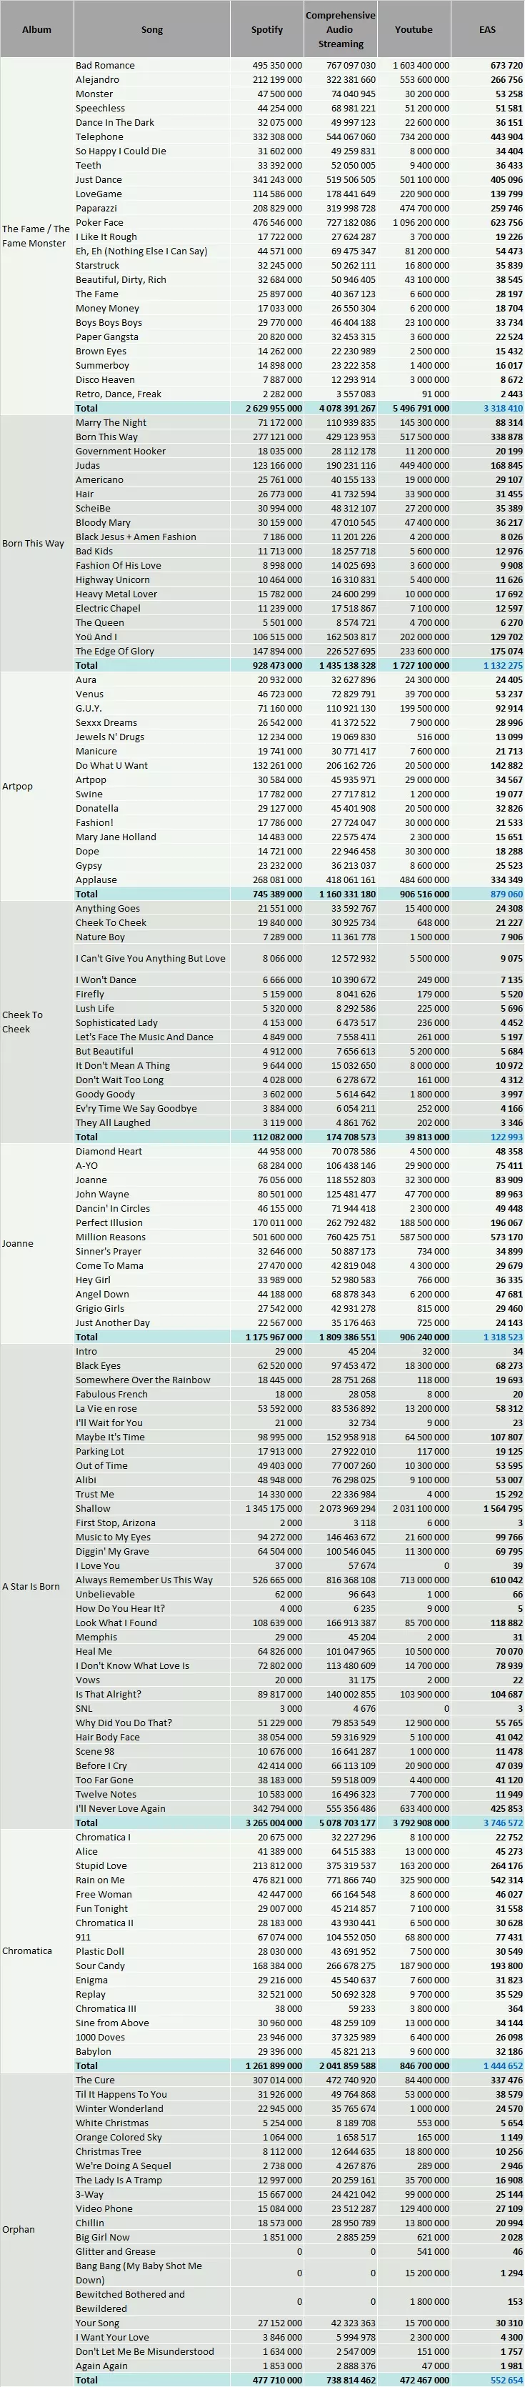Select the Shallow song row
The image size is (525, 2387).
299,1508
